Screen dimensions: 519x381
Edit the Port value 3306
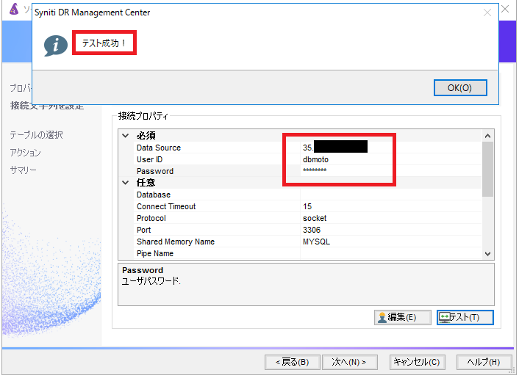tap(312, 230)
